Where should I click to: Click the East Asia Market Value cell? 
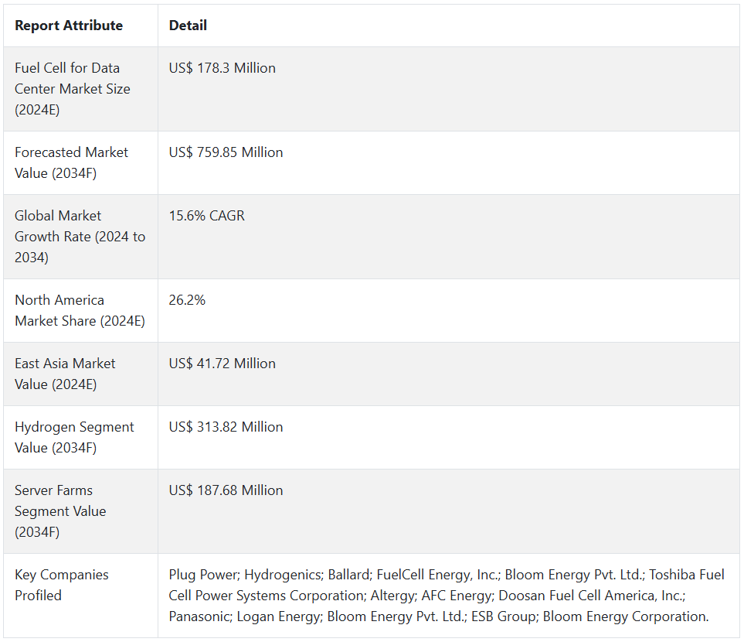(65, 374)
